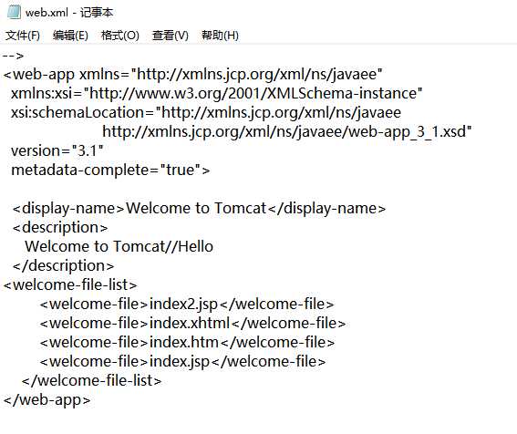Image resolution: width=517 pixels, height=434 pixels.
Task: Click the opening <description> tag
Action: [x=60, y=228]
